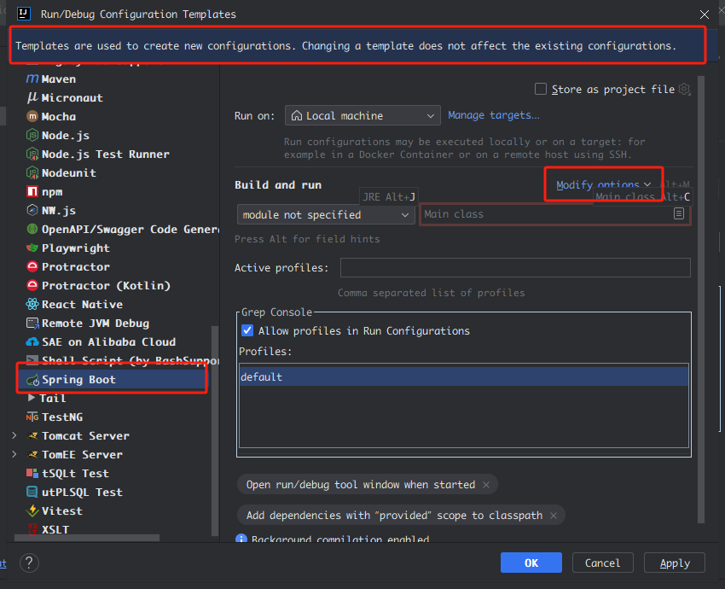725x589 pixels.
Task: Open the module not specified dropdown
Action: [326, 215]
